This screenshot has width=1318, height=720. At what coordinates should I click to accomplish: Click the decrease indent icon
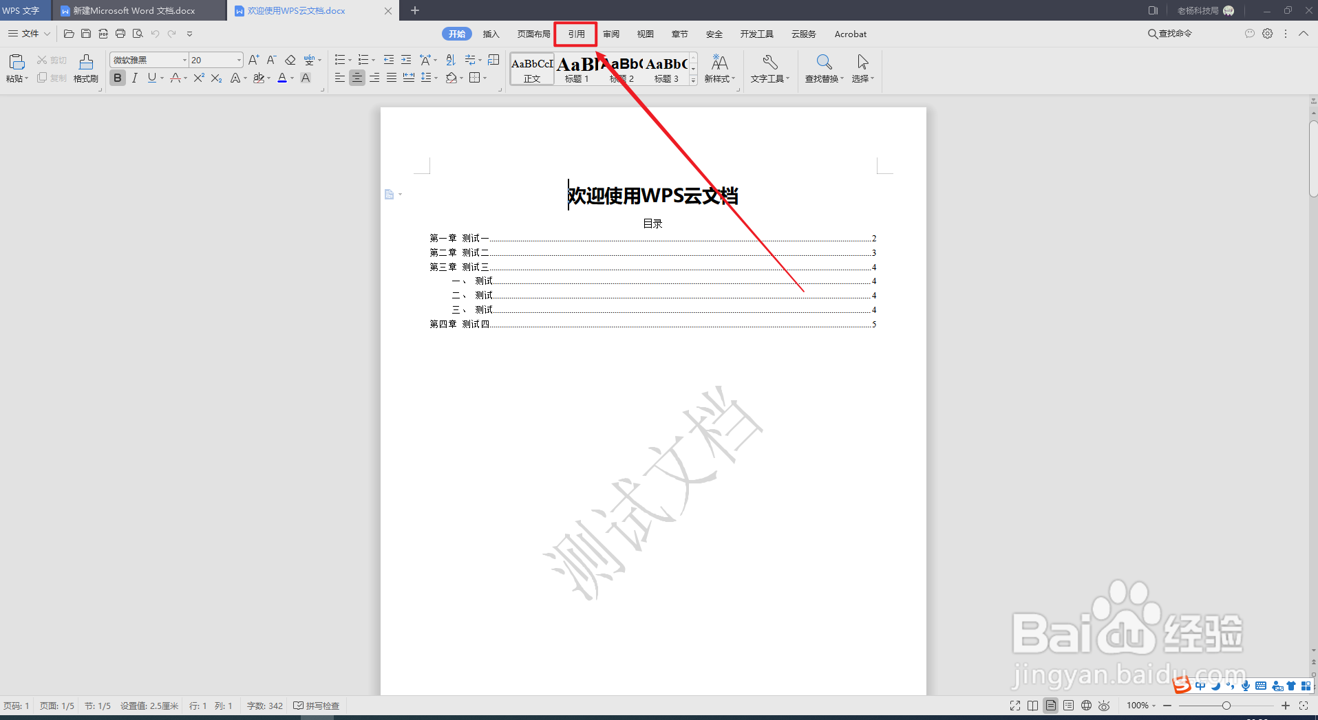389,60
